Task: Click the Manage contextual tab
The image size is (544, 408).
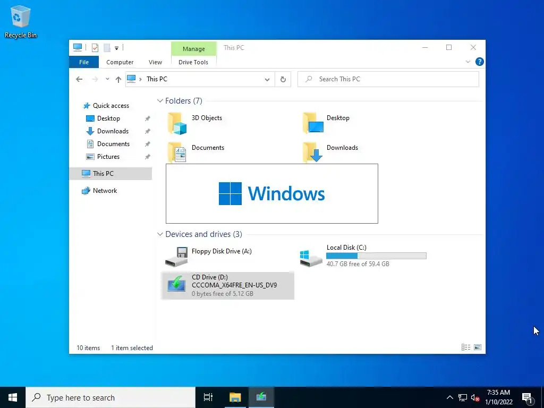Action: [193, 49]
